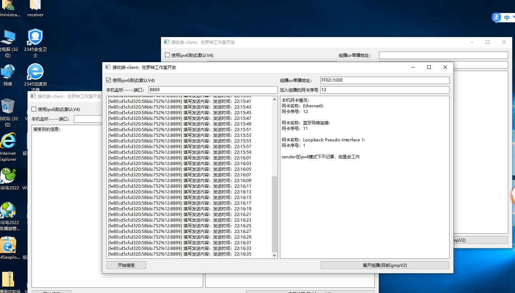The width and height of the screenshot is (515, 293).
Task: Click the 组播or单播地址 field with FF02::1000
Action: tap(384, 80)
